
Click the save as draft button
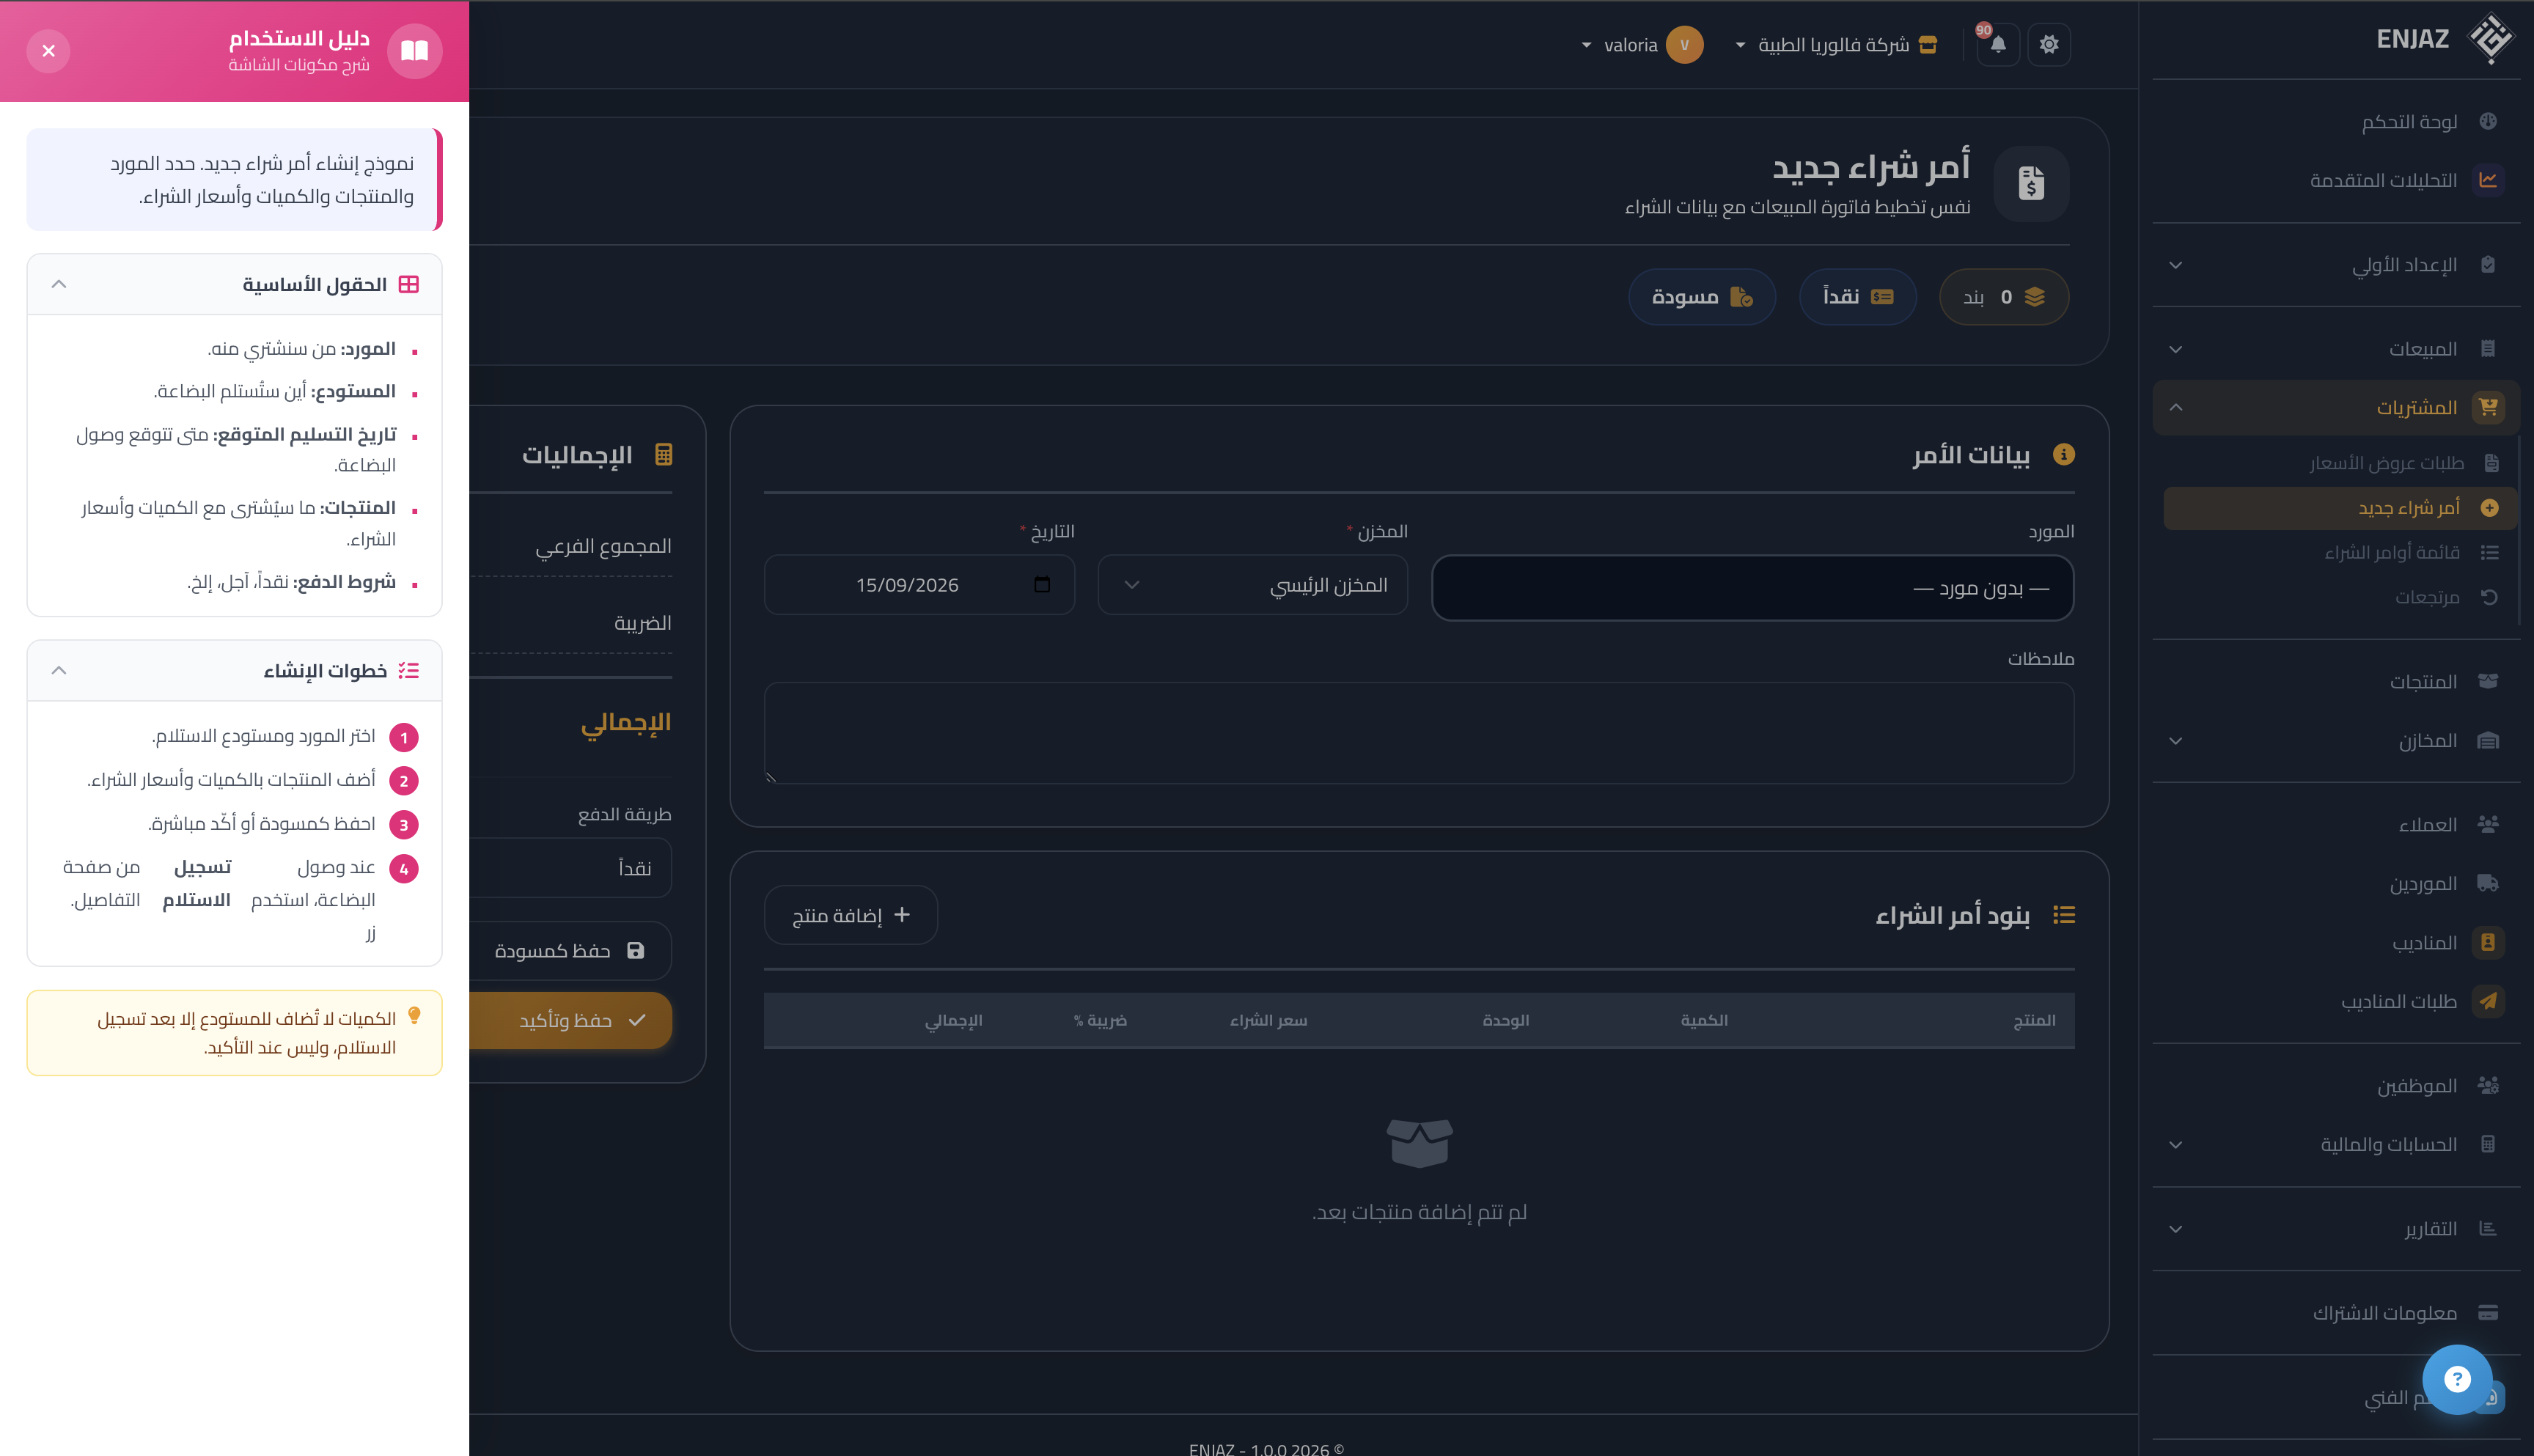coord(570,950)
